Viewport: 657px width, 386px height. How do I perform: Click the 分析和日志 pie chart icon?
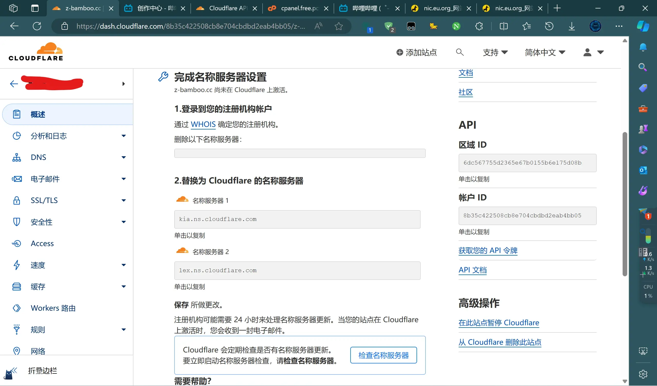point(17,136)
